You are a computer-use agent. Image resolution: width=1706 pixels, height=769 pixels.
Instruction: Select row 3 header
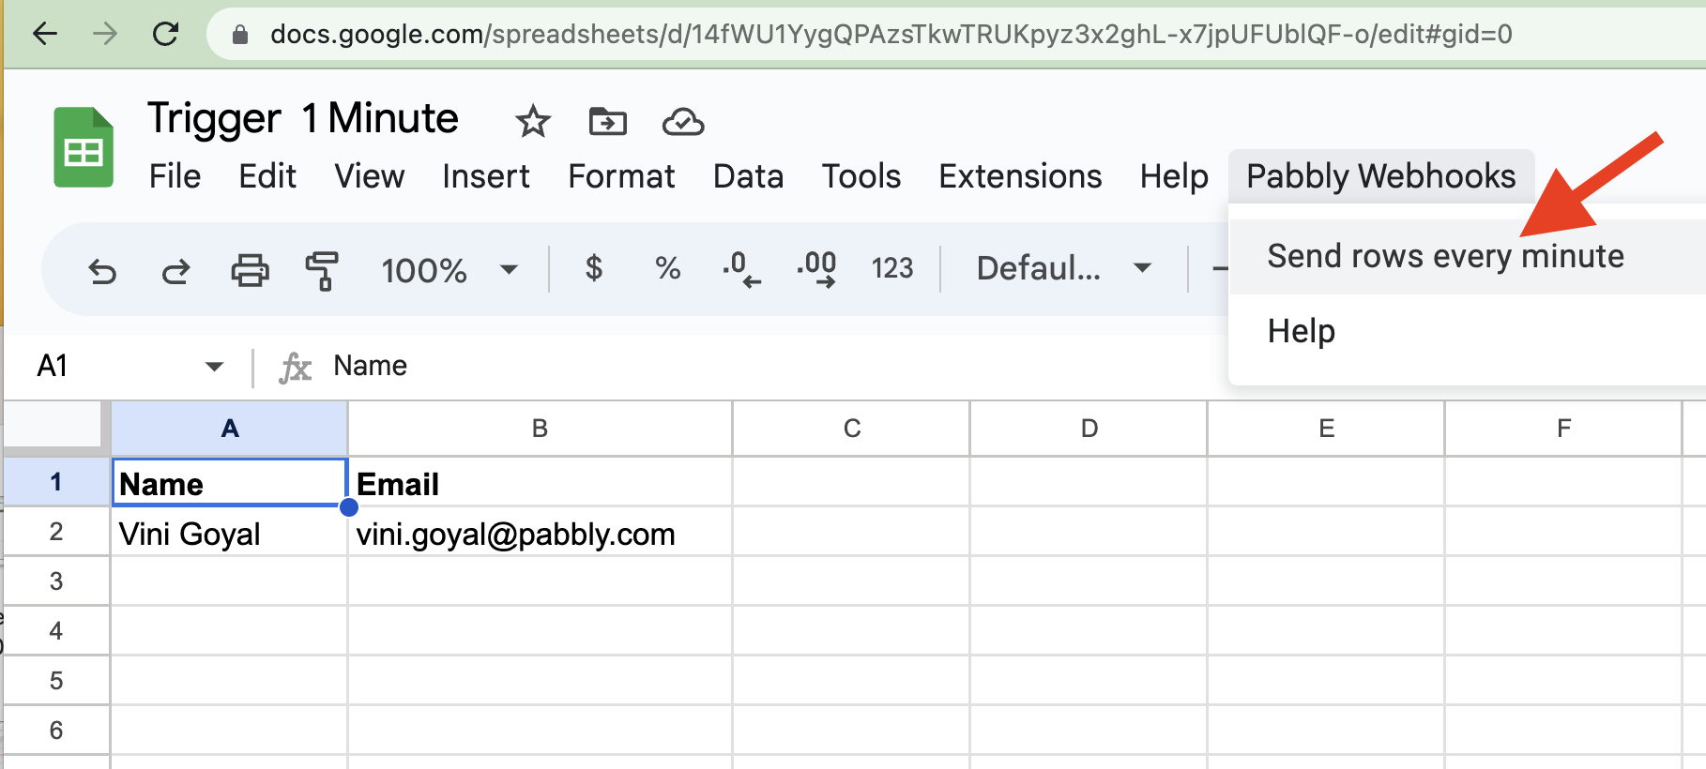[x=56, y=581]
